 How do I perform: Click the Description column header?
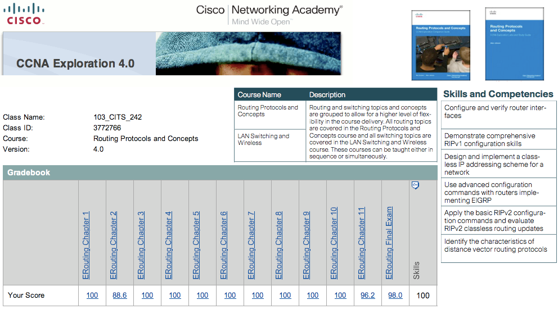tap(327, 95)
